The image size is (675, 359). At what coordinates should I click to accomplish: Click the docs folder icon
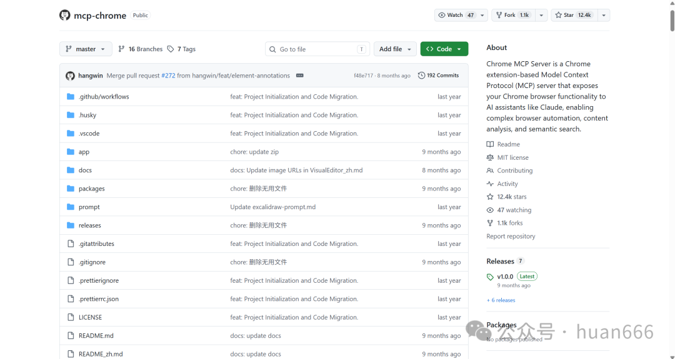pyautogui.click(x=71, y=170)
